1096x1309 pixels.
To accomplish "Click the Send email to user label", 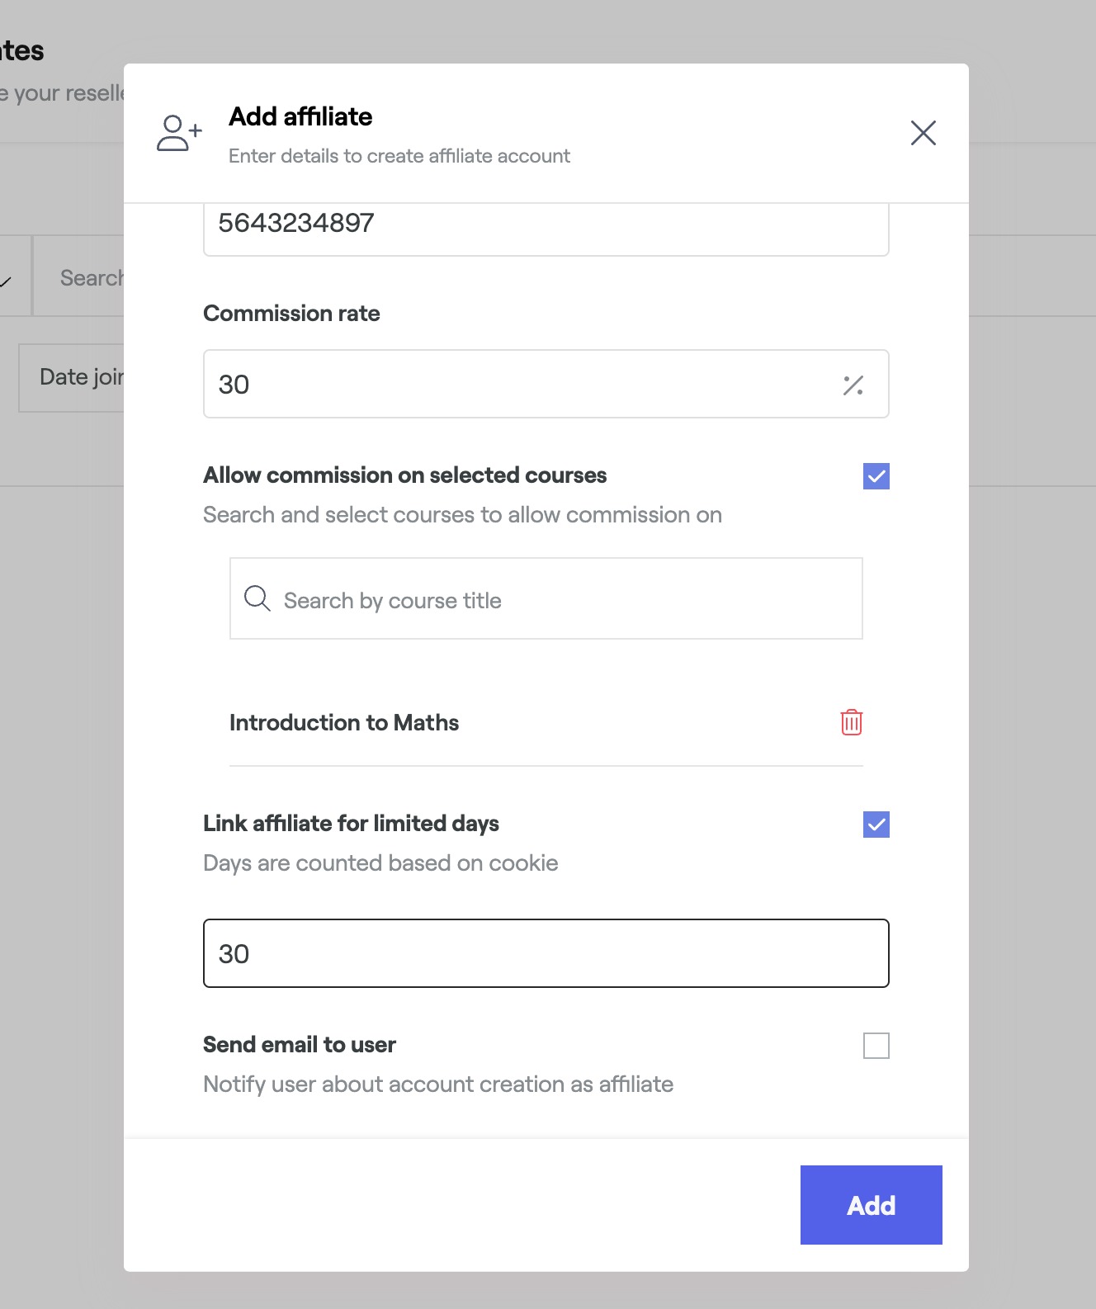I will point(300,1045).
